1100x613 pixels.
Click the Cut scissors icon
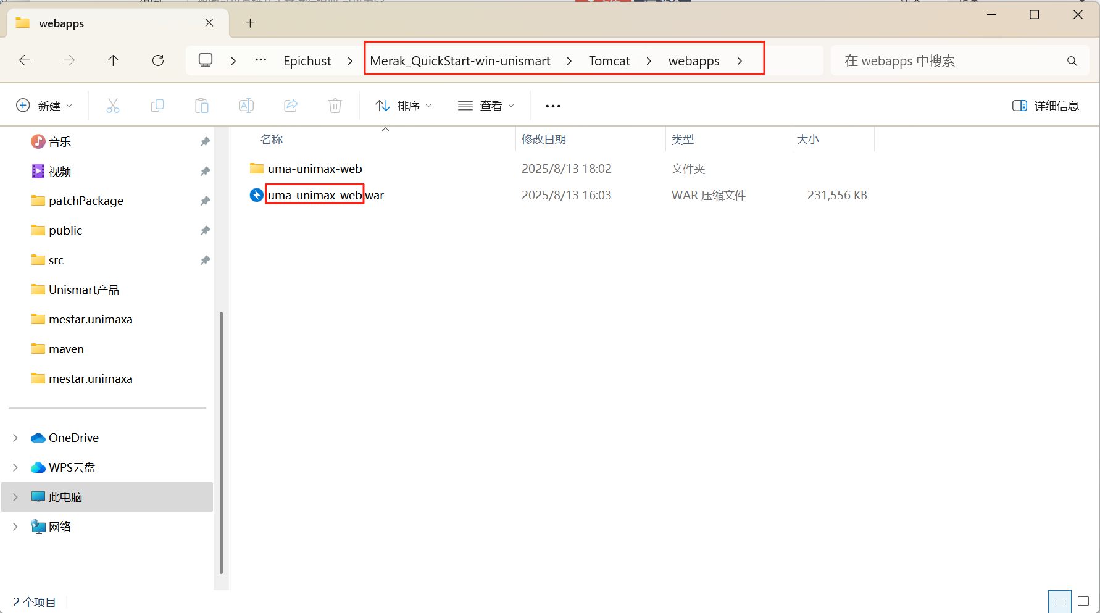click(x=113, y=106)
